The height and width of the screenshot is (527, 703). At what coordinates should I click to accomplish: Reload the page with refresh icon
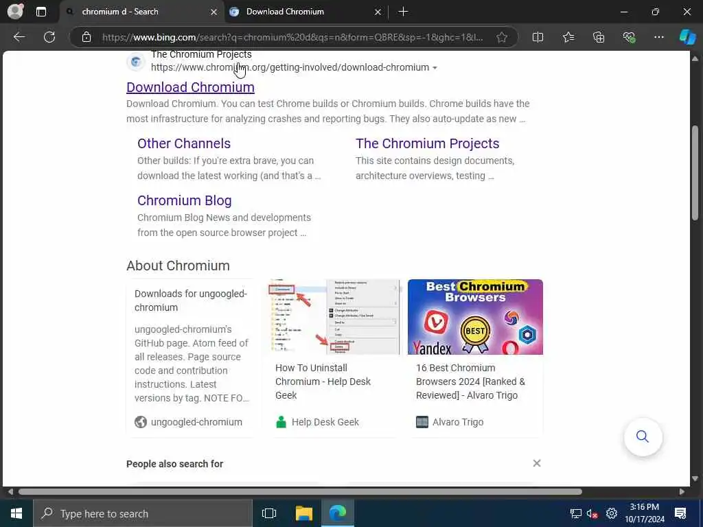(x=49, y=37)
